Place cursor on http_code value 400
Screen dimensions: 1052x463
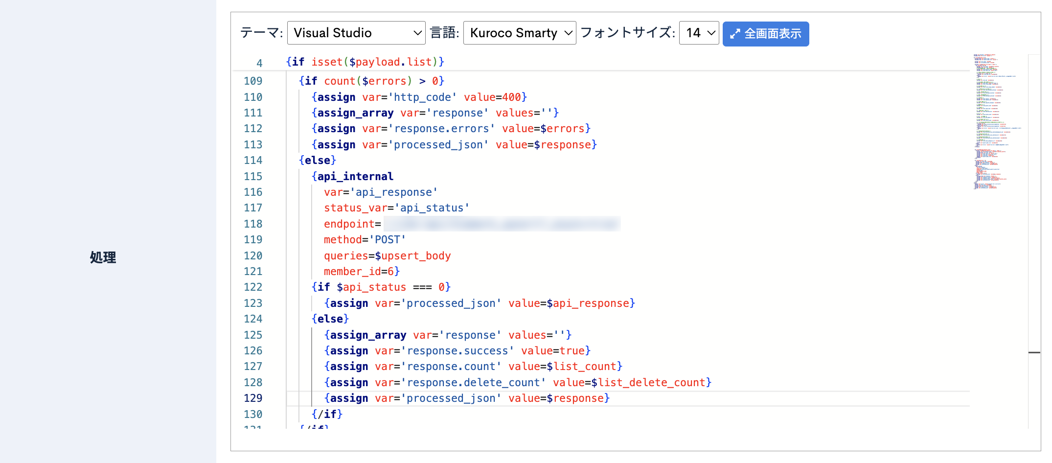tap(511, 97)
